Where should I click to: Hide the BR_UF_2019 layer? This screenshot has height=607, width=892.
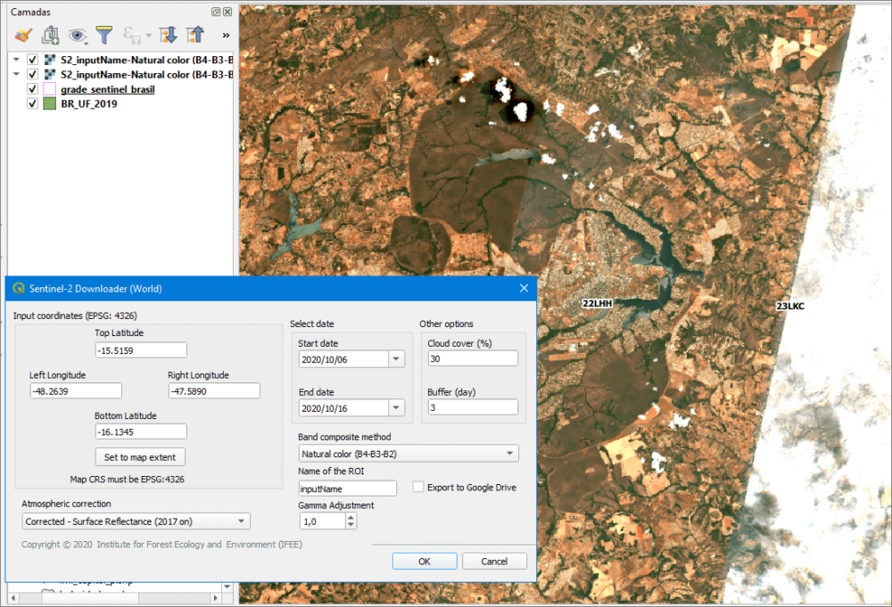click(x=31, y=103)
